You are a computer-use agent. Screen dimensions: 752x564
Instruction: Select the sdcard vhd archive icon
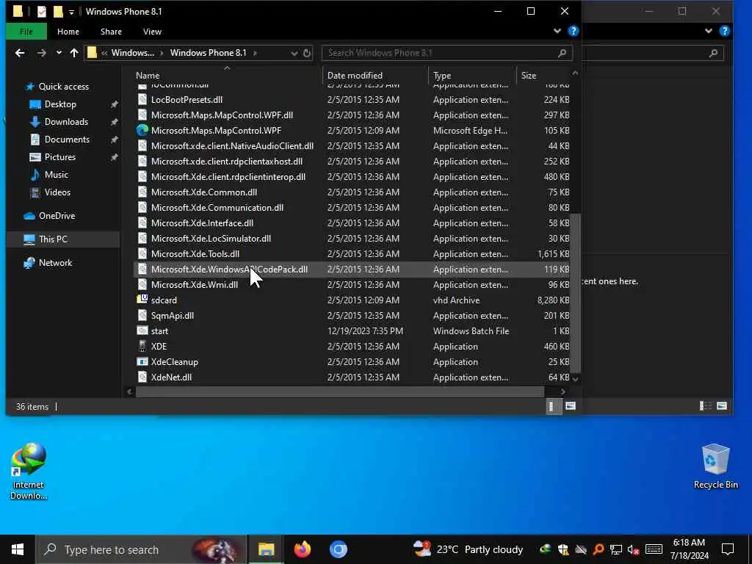click(x=142, y=300)
